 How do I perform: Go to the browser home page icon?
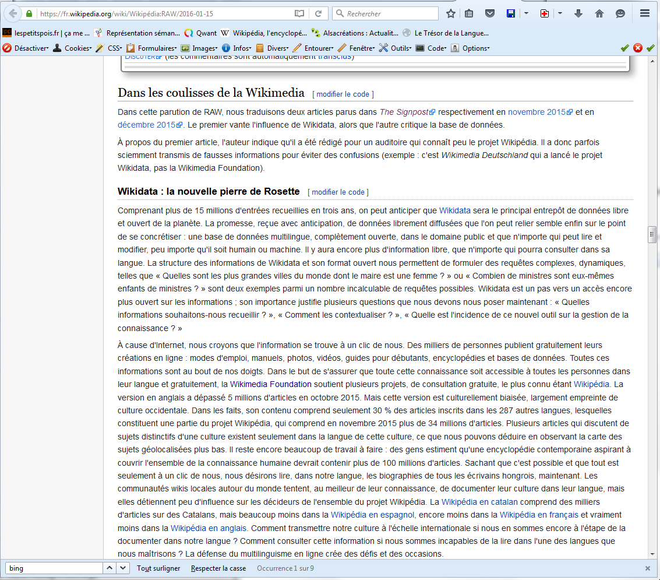(599, 13)
